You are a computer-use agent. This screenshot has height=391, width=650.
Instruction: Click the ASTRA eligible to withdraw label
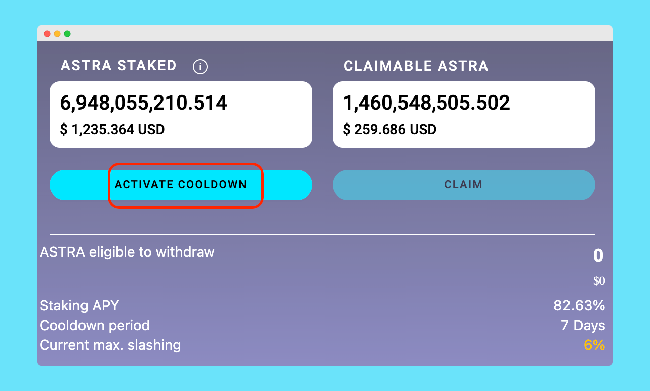tap(127, 252)
